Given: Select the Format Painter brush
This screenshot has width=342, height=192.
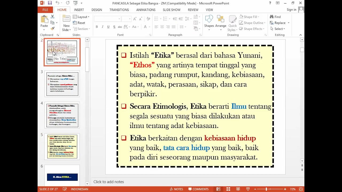Looking at the screenshot, I should click(x=52, y=29).
